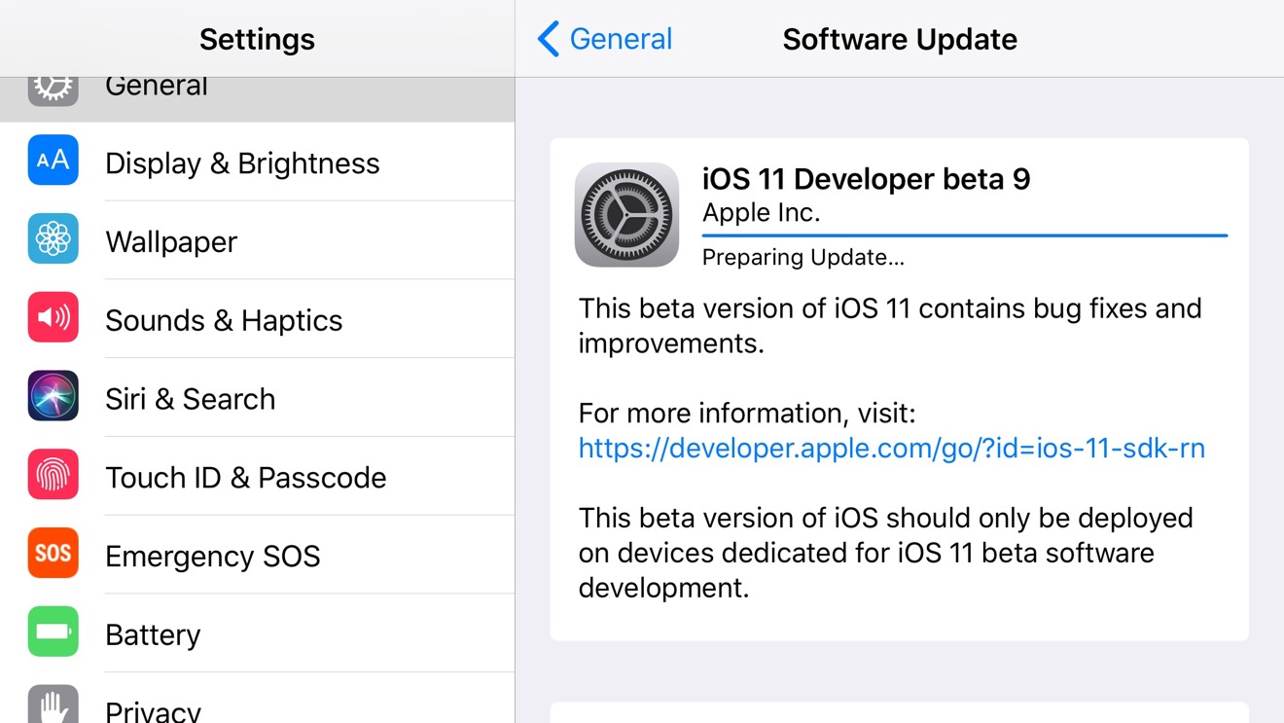Click the beta deployment warning paragraph
This screenshot has width=1284, height=723.
(886, 553)
